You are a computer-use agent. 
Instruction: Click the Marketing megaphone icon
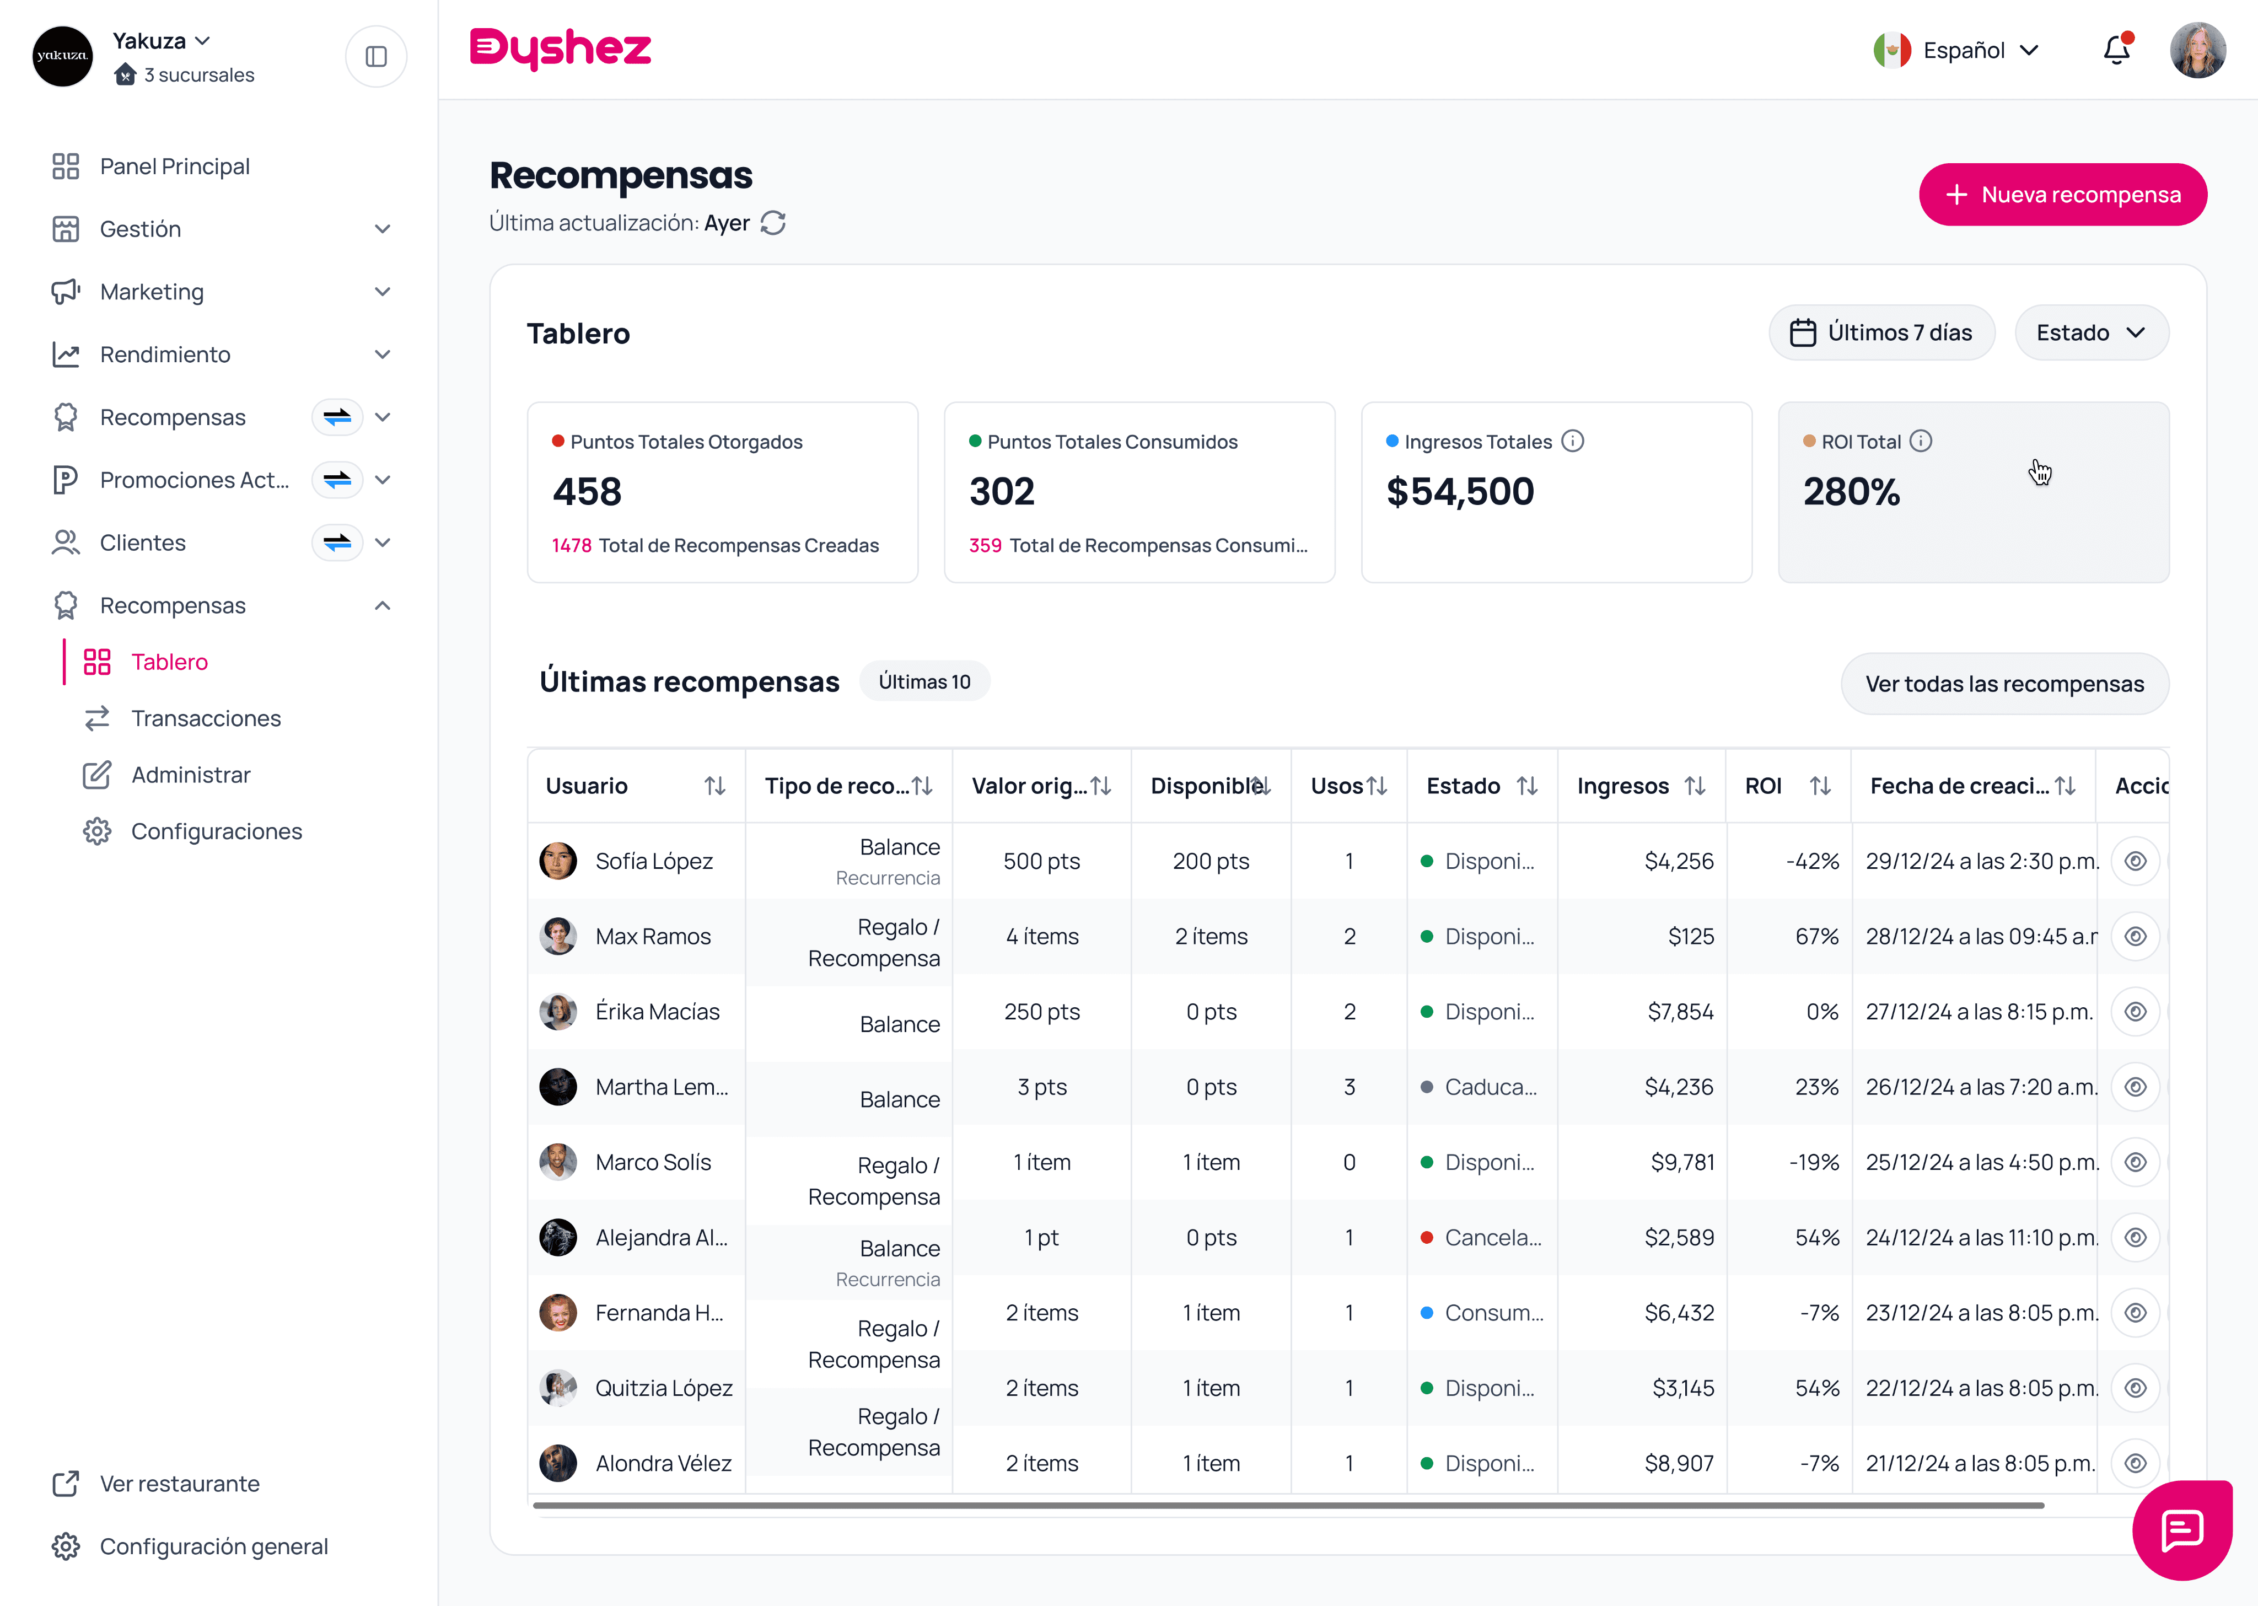(65, 292)
